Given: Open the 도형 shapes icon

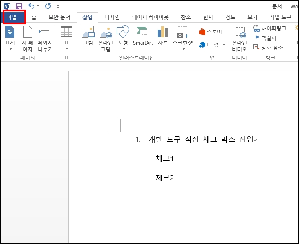Looking at the screenshot, I should [123, 32].
